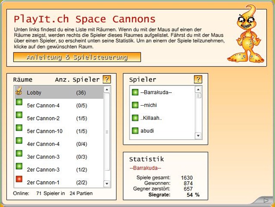The height and width of the screenshot is (207, 275).
Task: Open Anleitung & Spielsteuerung instructions
Action: tap(77, 57)
